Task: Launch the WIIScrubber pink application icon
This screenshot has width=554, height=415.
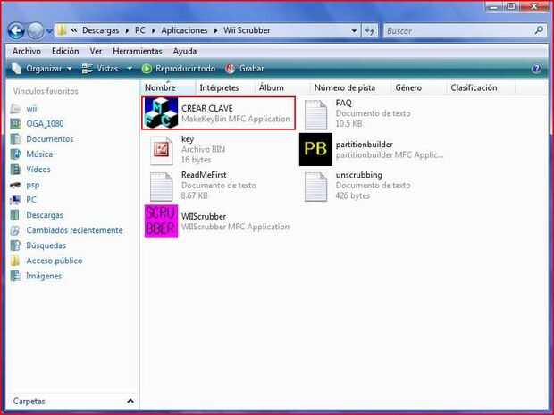Action: pyautogui.click(x=161, y=221)
